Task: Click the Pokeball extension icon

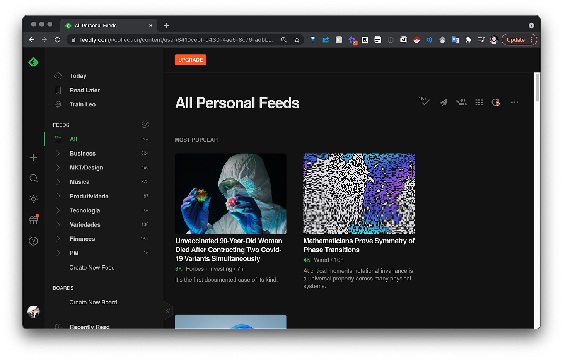Action: point(416,40)
